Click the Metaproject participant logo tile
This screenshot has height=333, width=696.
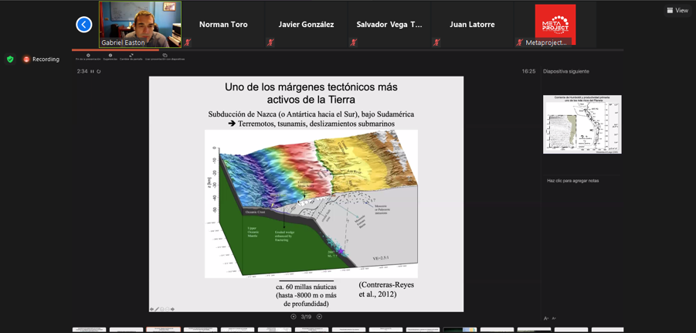(x=555, y=25)
